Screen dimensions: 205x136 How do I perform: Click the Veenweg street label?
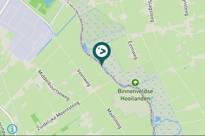click(x=84, y=78)
